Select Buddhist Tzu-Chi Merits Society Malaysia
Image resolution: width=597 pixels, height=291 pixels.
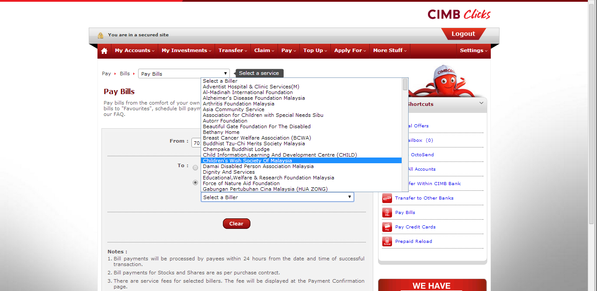pyautogui.click(x=301, y=144)
